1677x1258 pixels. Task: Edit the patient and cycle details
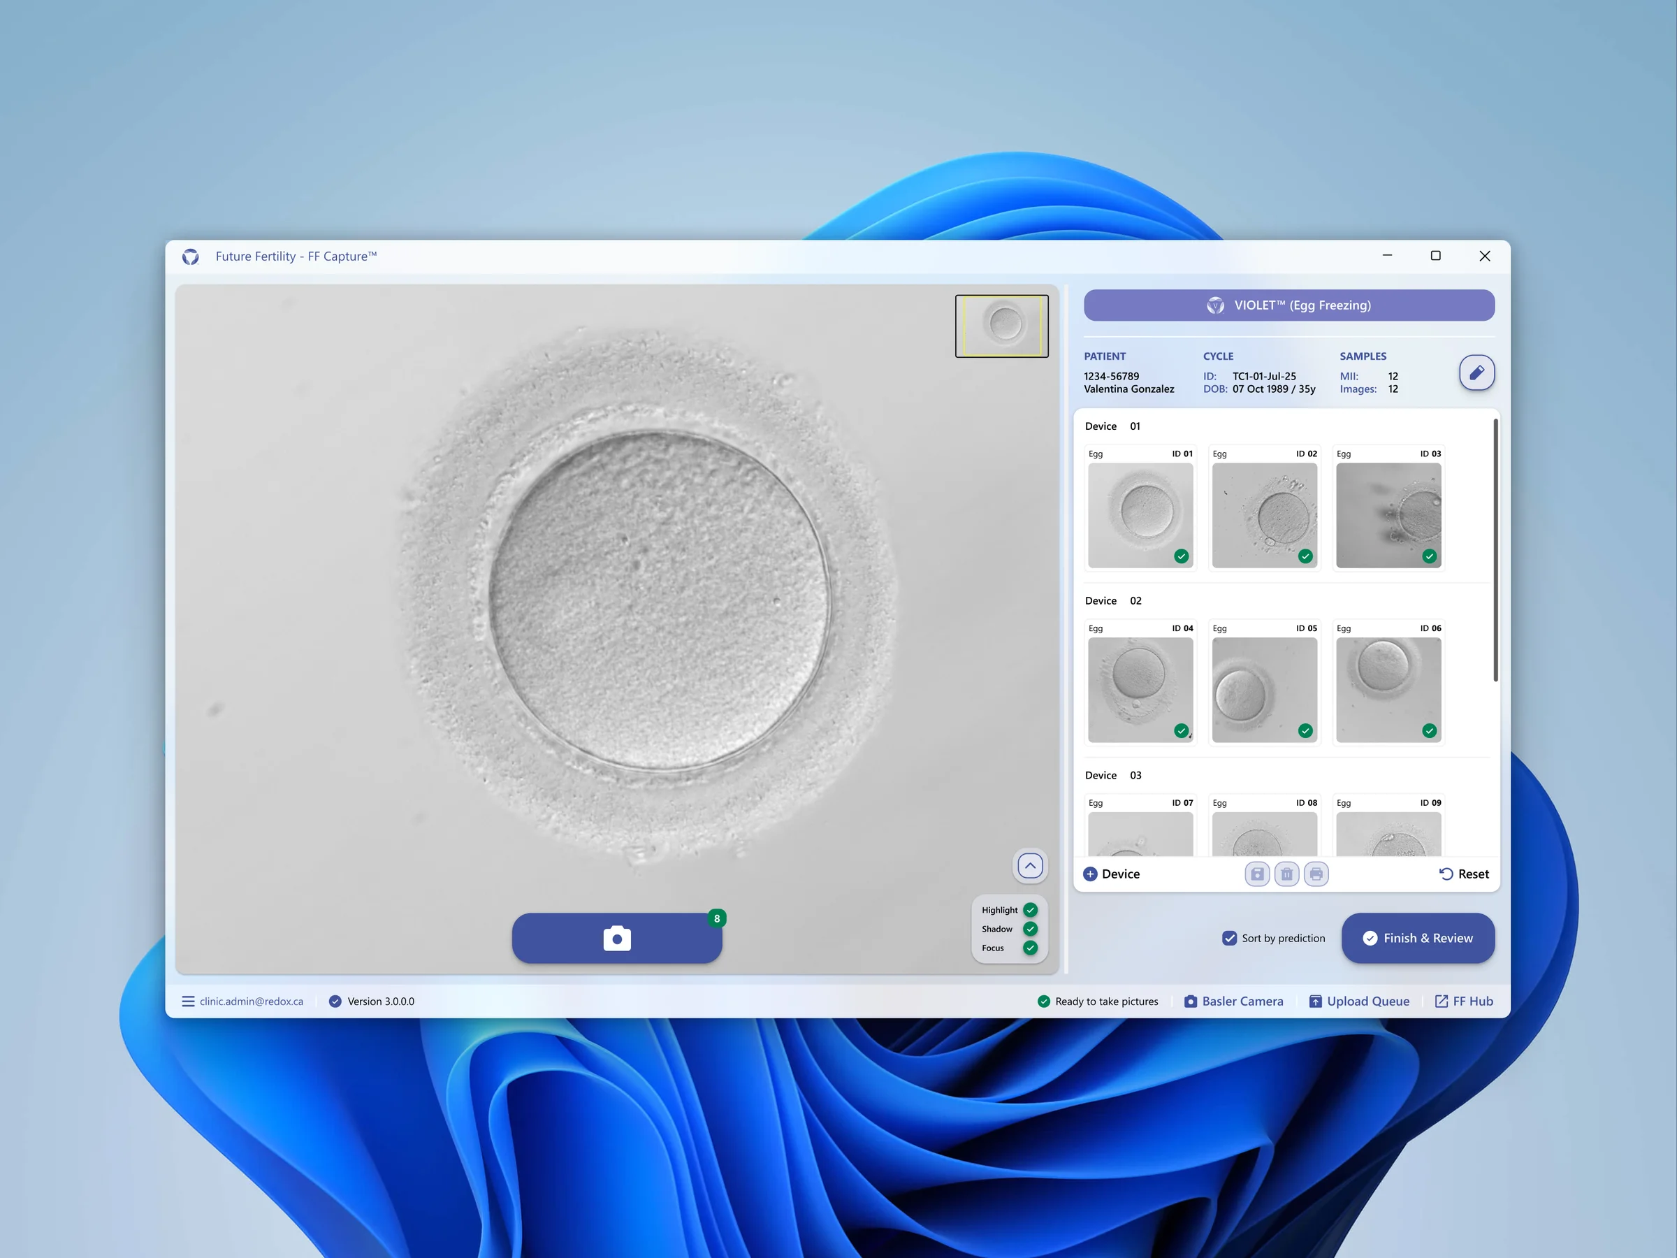tap(1476, 373)
